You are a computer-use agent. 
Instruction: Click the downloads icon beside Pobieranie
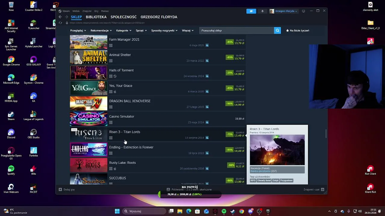pyautogui.click(x=168, y=190)
